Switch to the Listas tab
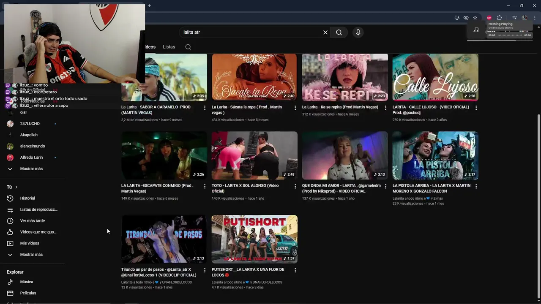The image size is (541, 304). tap(169, 47)
